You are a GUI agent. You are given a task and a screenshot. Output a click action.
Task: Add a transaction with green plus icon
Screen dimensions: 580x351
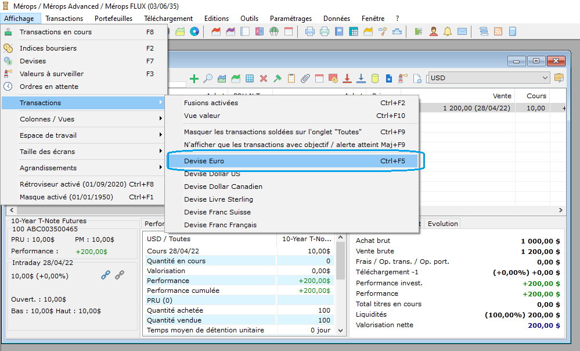[x=194, y=78]
